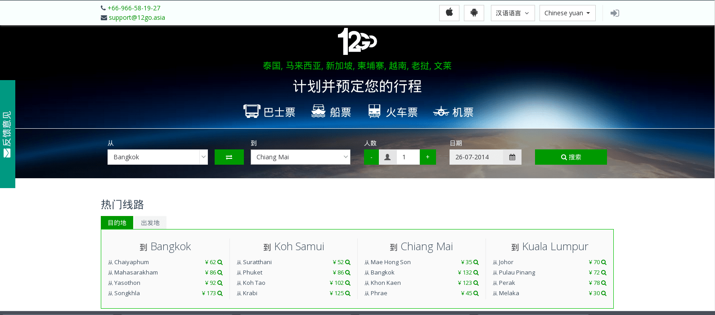This screenshot has width=715, height=315.
Task: Decrease passenger count with minus button
Action: tap(371, 157)
